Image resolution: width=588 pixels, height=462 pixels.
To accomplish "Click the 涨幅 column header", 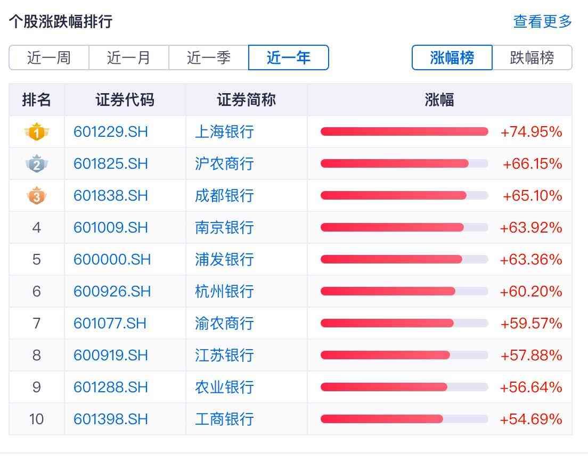I will point(439,100).
